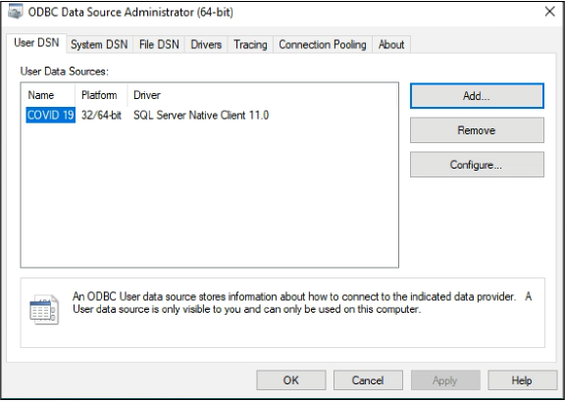
Task: Open the About tab
Action: click(391, 45)
